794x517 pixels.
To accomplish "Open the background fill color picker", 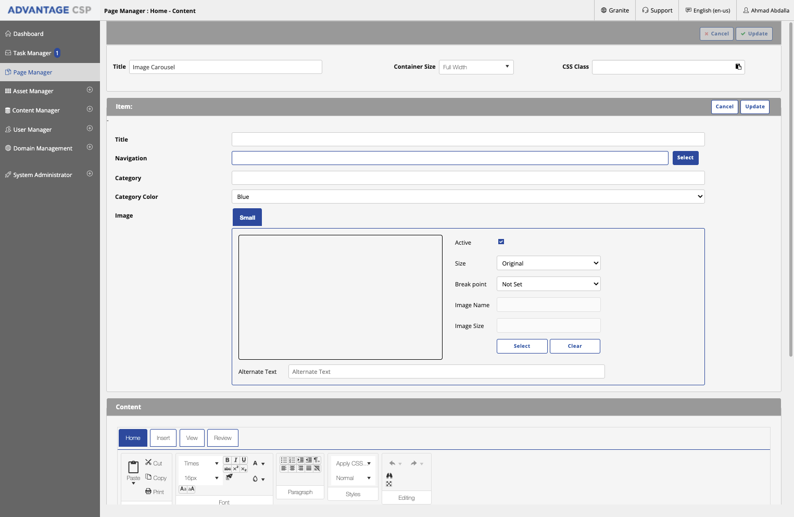I will (x=258, y=479).
